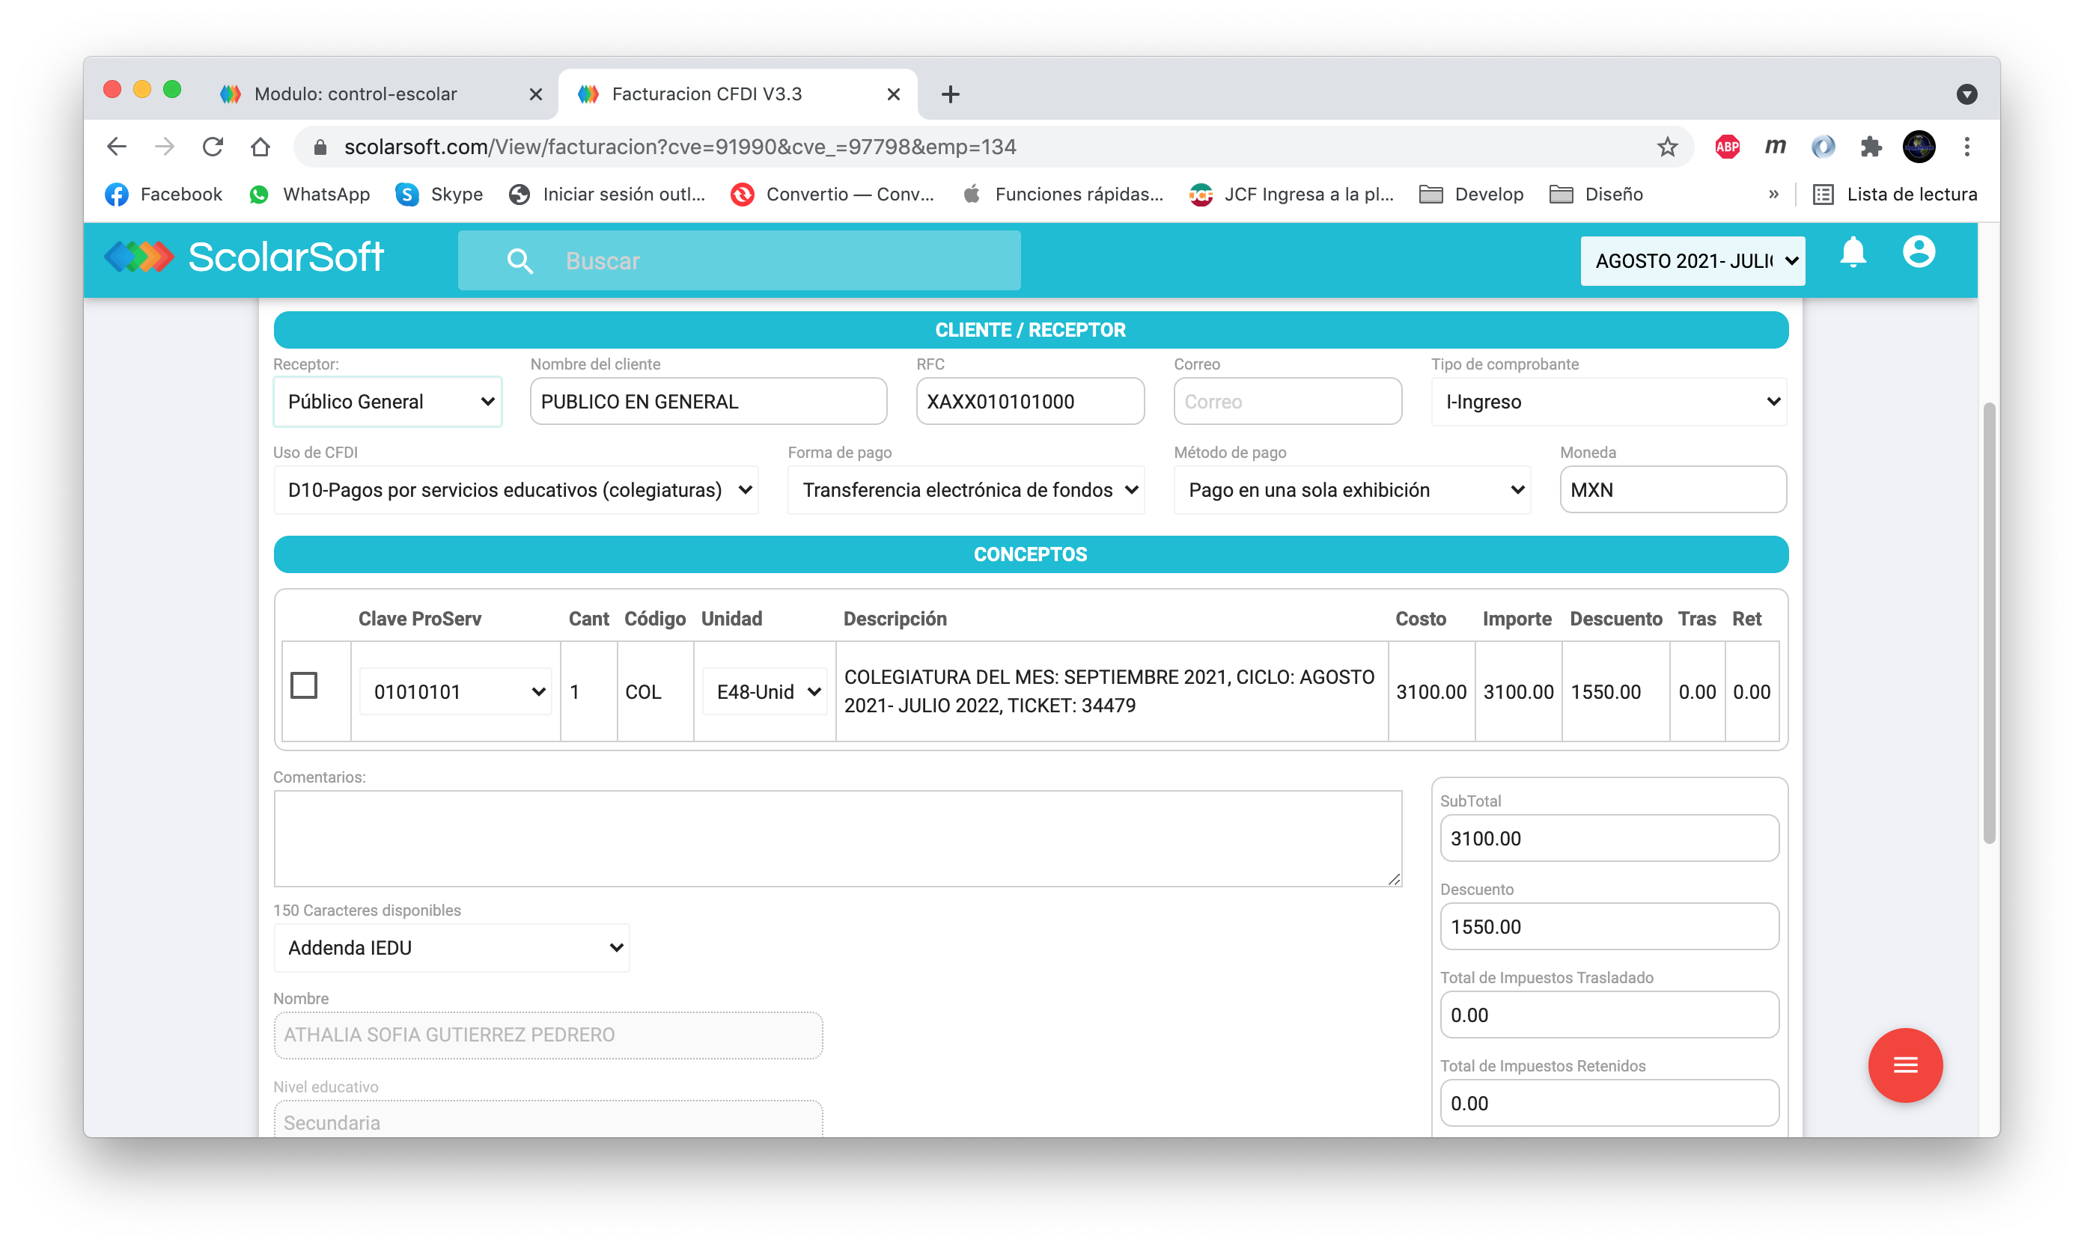Click the CONCEPTOS section header
The image size is (2084, 1248).
point(1031,554)
